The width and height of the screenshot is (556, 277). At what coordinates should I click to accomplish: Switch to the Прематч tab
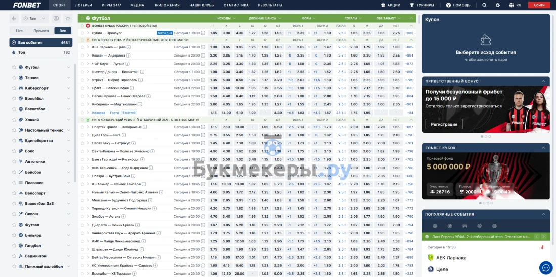click(41, 31)
